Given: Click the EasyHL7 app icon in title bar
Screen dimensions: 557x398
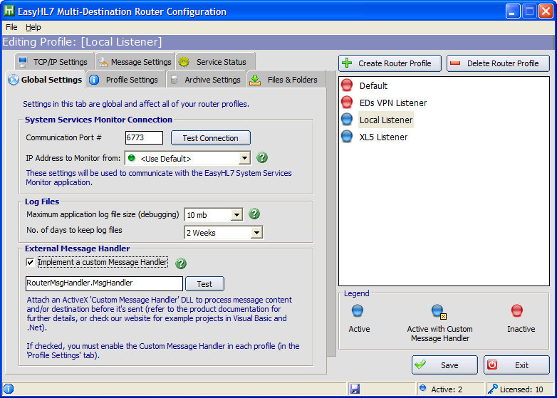Looking at the screenshot, I should coord(9,11).
